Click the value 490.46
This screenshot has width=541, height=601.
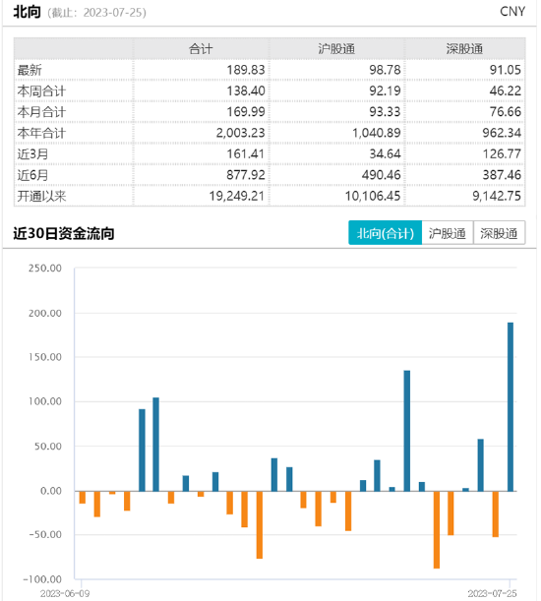[x=382, y=175]
